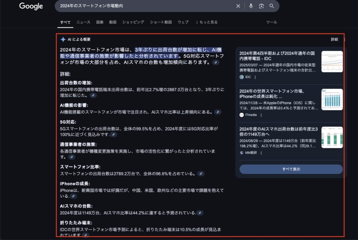
Task: Open source link icon under AI機能の影響
Action: pos(218,112)
